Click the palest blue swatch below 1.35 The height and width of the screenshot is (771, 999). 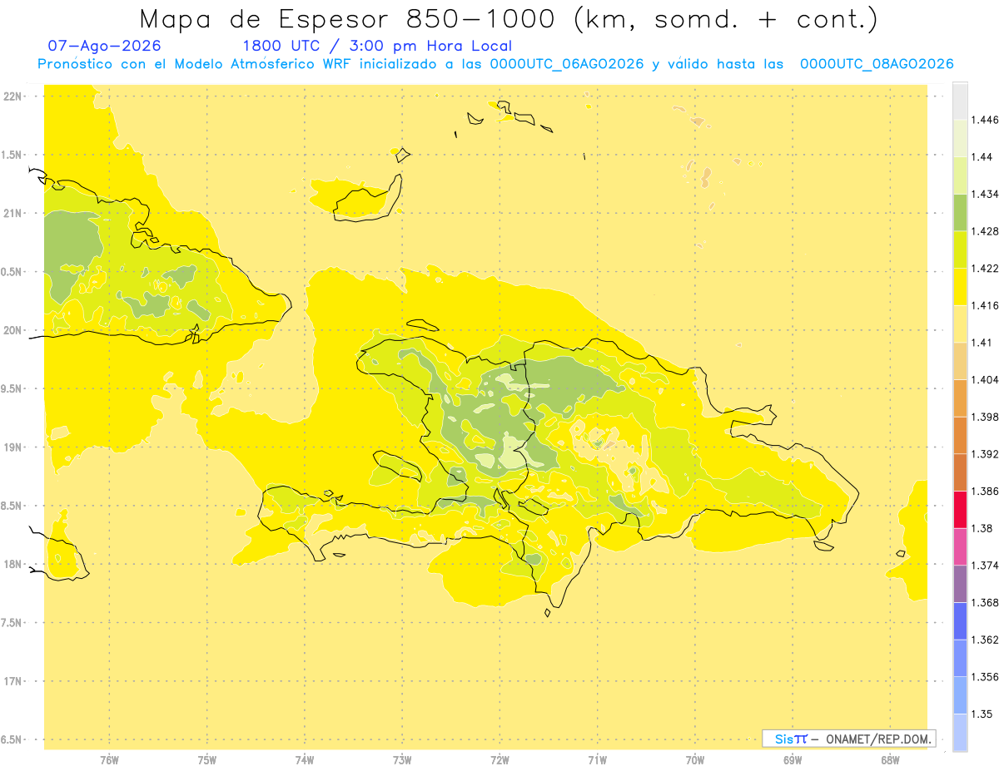click(x=960, y=732)
